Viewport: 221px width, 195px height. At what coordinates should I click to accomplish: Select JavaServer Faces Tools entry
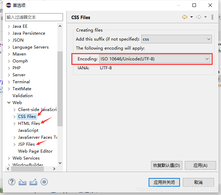pos(38,137)
